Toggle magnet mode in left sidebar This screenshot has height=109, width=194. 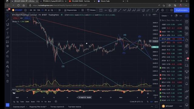pos(8,62)
